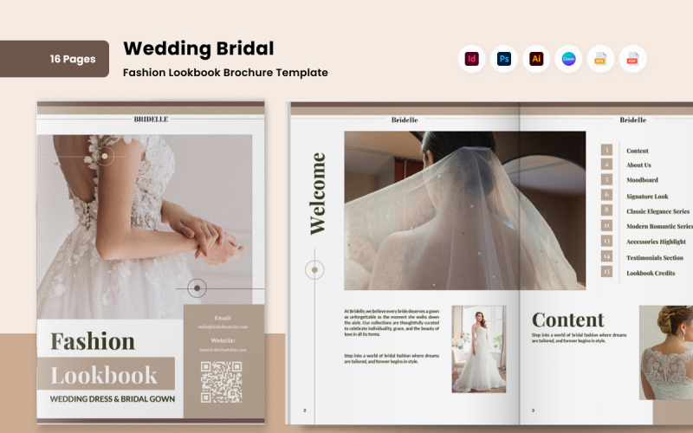Click 'Signature Look' in the contents list
Screen dimensions: 693x433
pyautogui.click(x=647, y=197)
